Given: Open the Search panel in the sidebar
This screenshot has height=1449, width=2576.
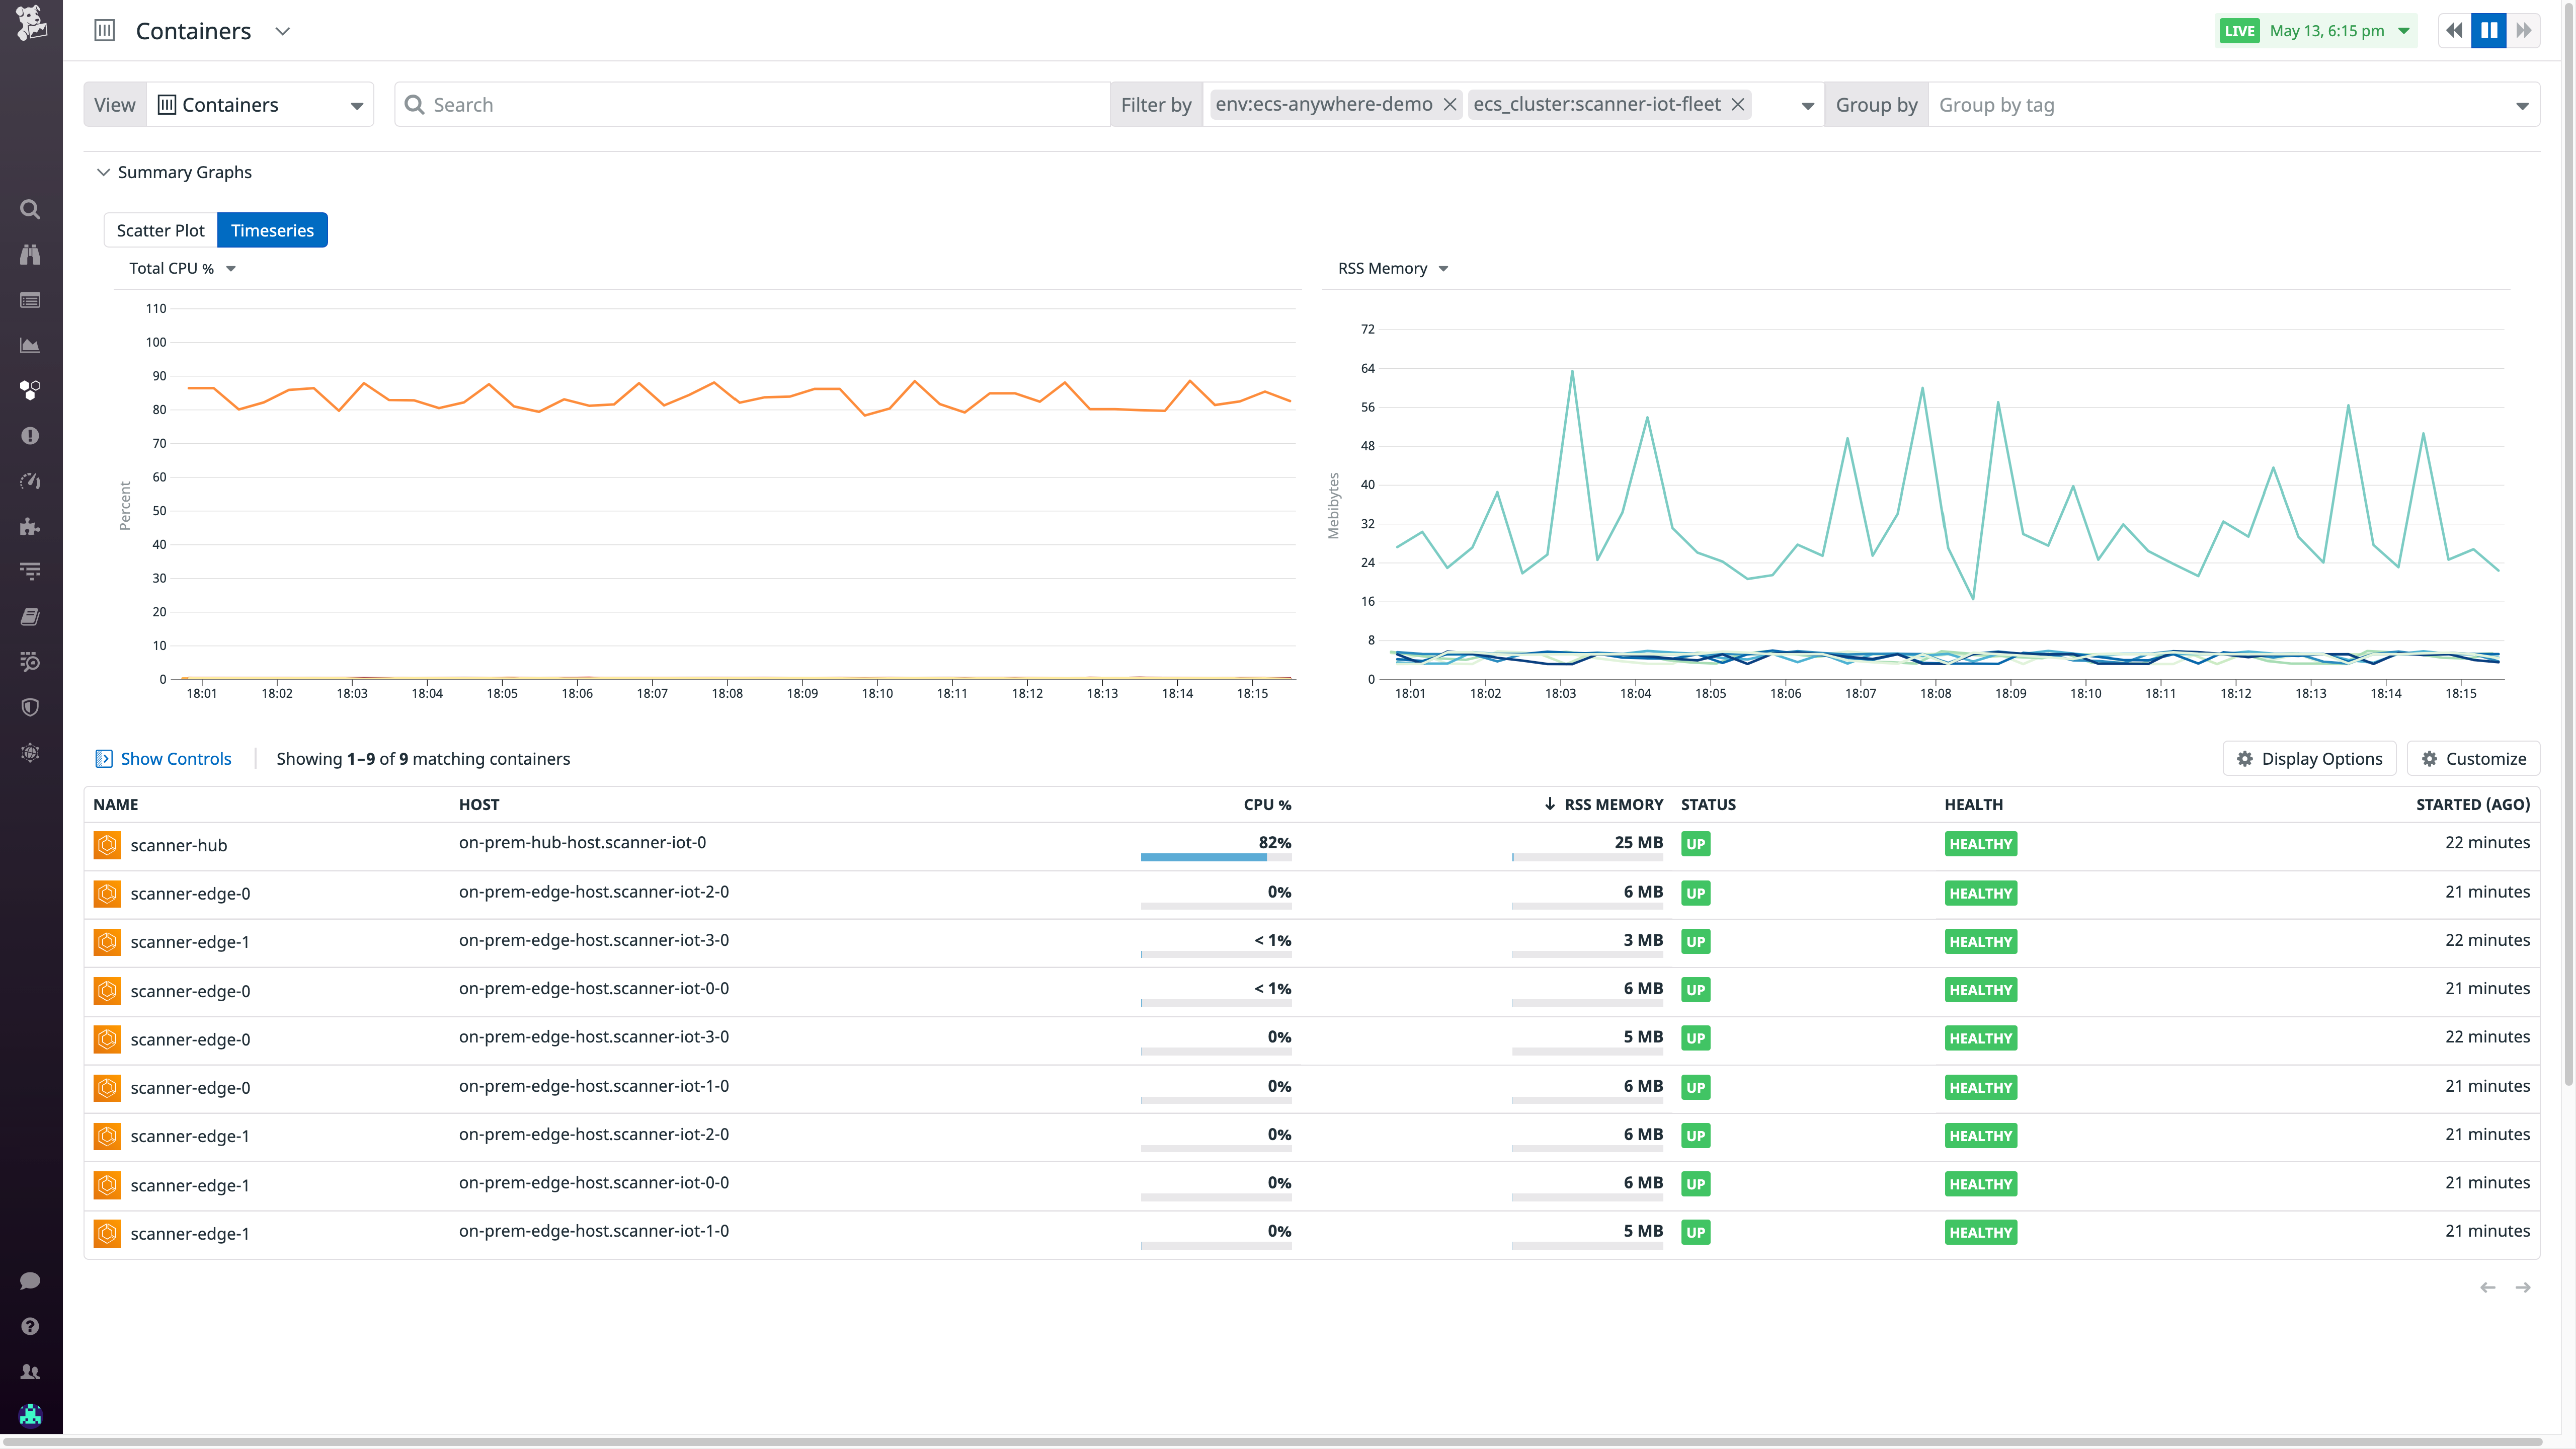Looking at the screenshot, I should click(30, 209).
